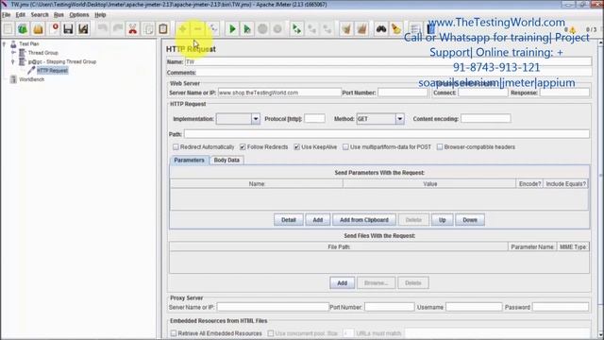Click the Shutdown test icon
Screen dimensions: 604x340
pos(277,29)
